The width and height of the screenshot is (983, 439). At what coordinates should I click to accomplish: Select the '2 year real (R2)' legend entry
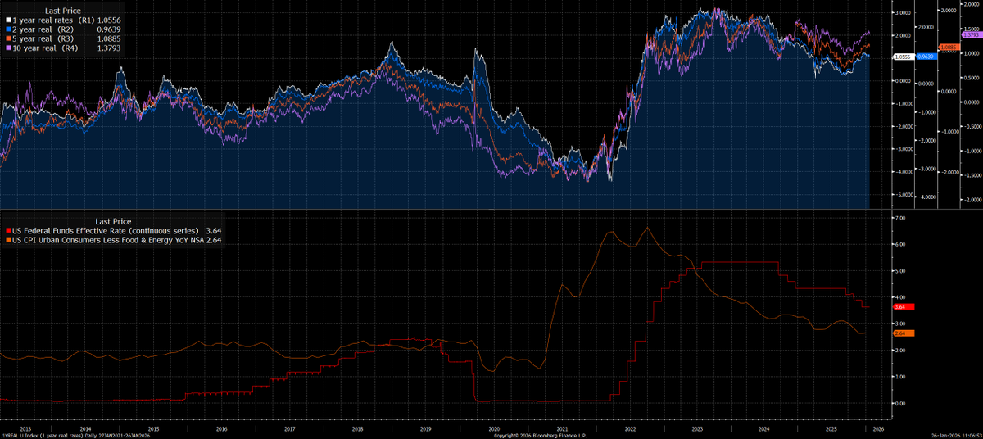43,29
